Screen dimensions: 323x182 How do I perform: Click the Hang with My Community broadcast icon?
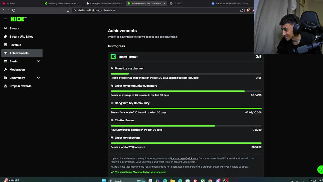click(112, 103)
